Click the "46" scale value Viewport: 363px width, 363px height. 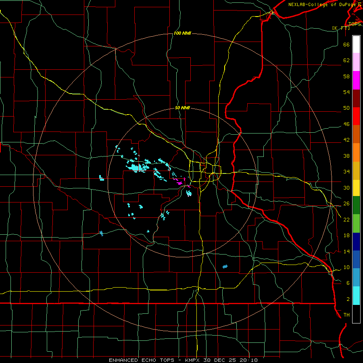346,124
